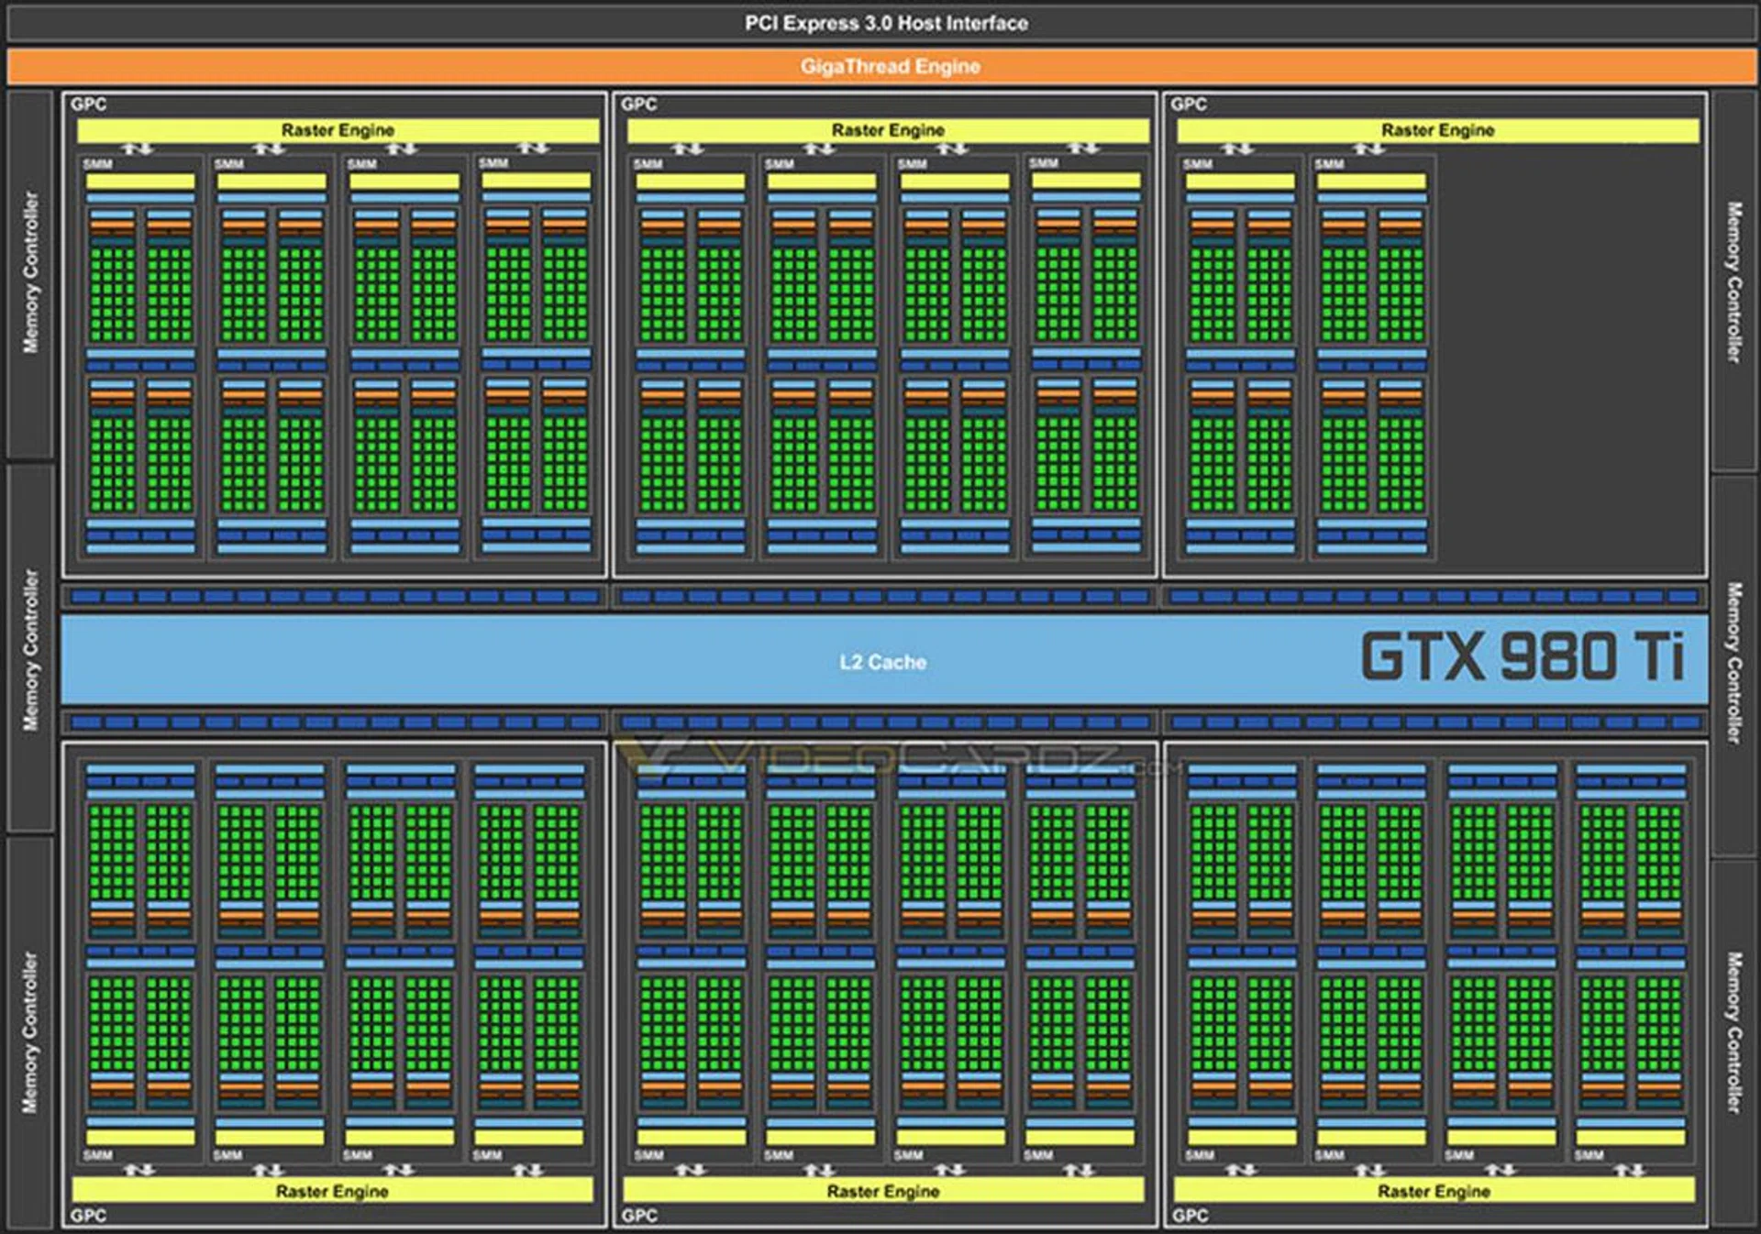1761x1234 pixels.
Task: Click the GPC label in the top-left cluster
Action: 88,105
